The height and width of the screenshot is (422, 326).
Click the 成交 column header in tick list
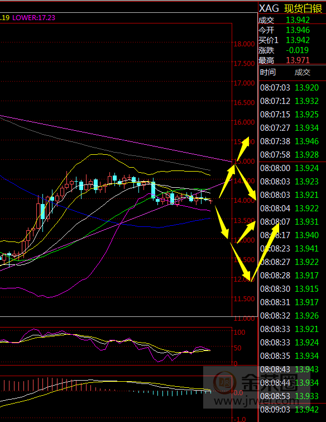303,73
